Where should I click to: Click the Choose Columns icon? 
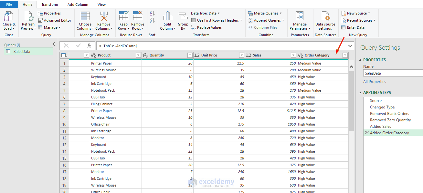(x=85, y=16)
